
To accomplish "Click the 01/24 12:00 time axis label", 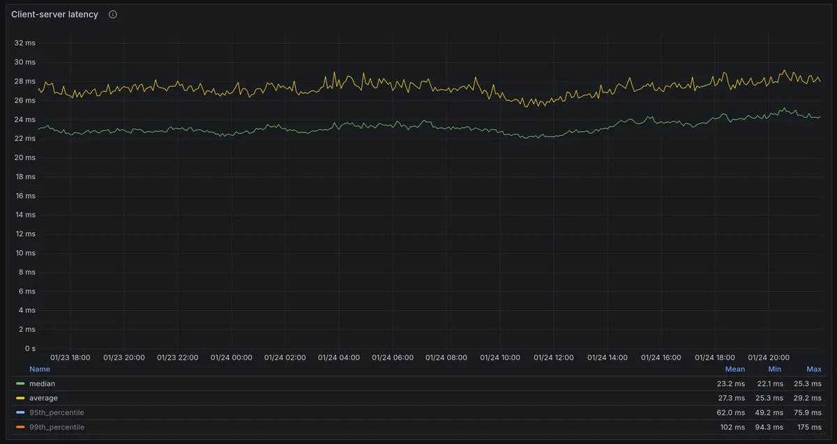I will [x=554, y=358].
